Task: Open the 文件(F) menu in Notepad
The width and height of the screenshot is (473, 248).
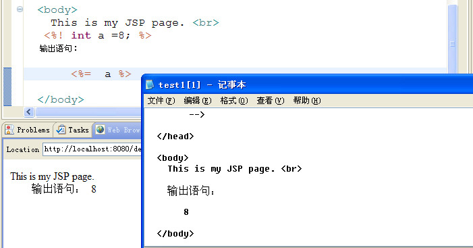Action: 161,101
